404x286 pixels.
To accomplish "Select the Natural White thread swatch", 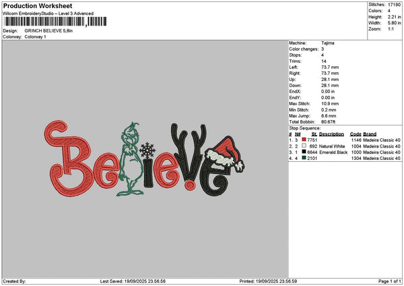I will click(x=304, y=146).
